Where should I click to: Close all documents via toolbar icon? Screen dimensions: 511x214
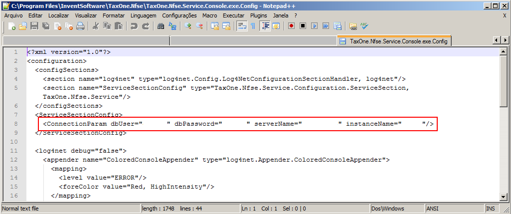[x=69, y=26]
